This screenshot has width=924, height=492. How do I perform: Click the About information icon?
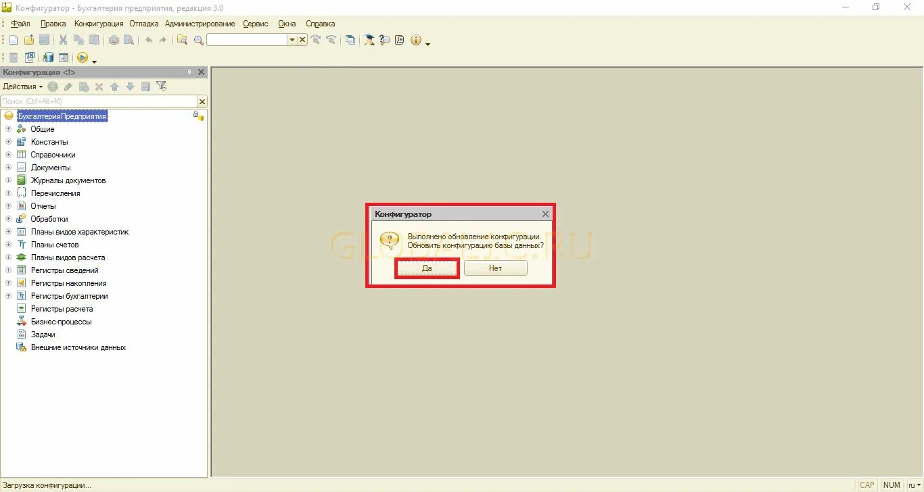415,40
